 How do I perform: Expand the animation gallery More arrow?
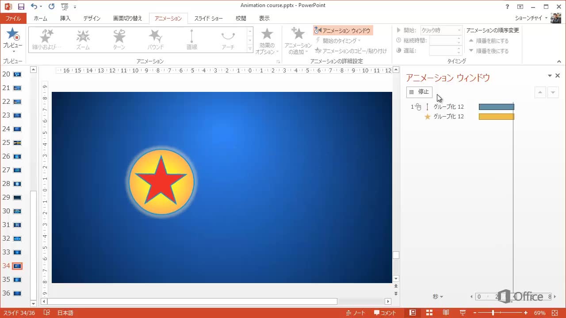coord(250,49)
